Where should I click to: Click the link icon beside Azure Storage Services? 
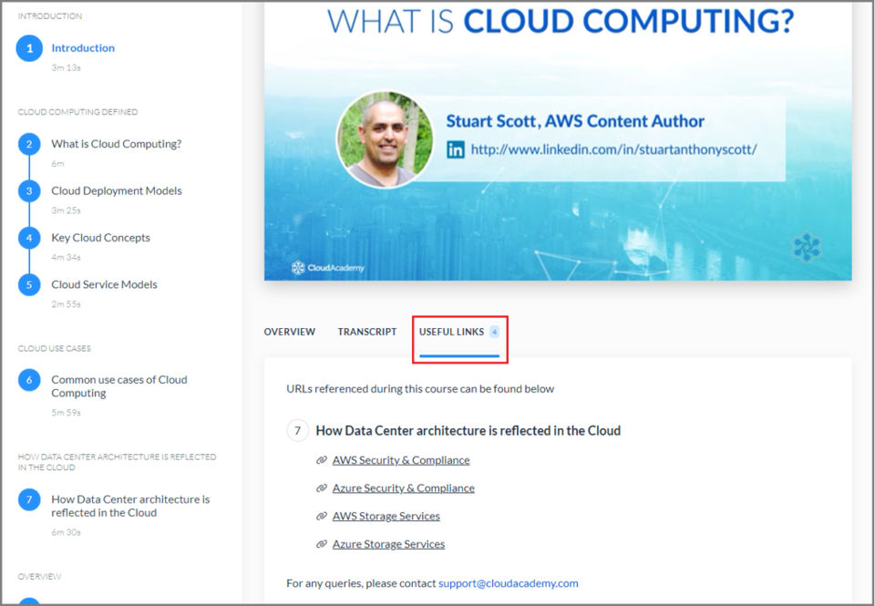click(x=322, y=544)
